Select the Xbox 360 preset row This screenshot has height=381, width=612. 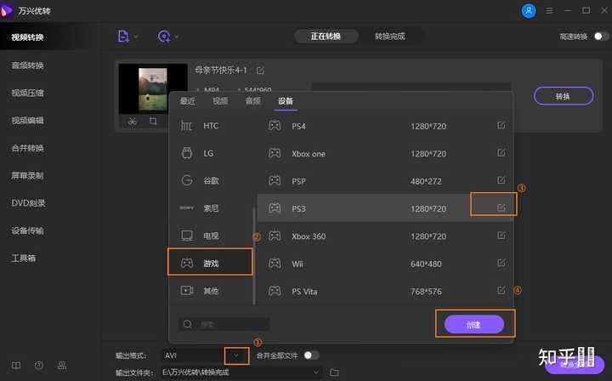click(385, 236)
